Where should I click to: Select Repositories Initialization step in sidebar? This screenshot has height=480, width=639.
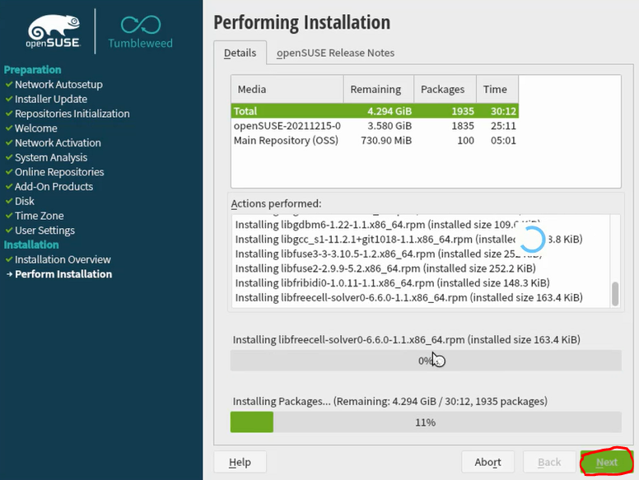coord(72,114)
